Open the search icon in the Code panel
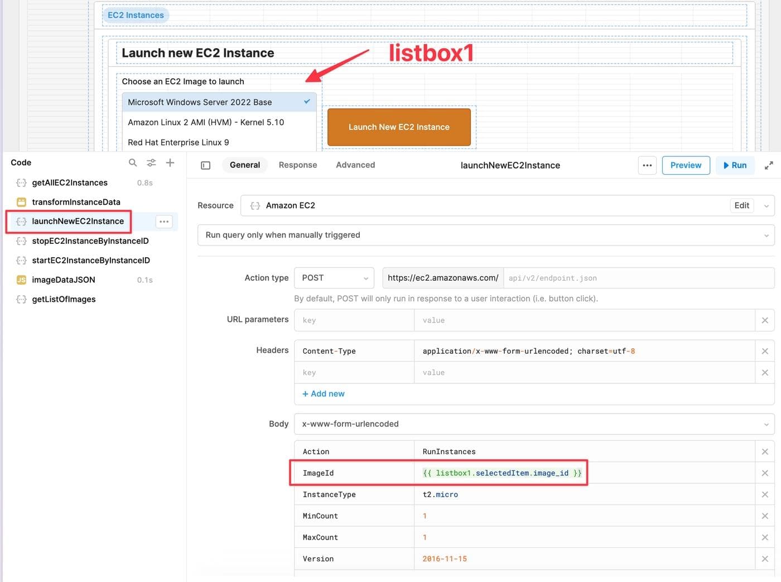The height and width of the screenshot is (582, 781). tap(133, 162)
